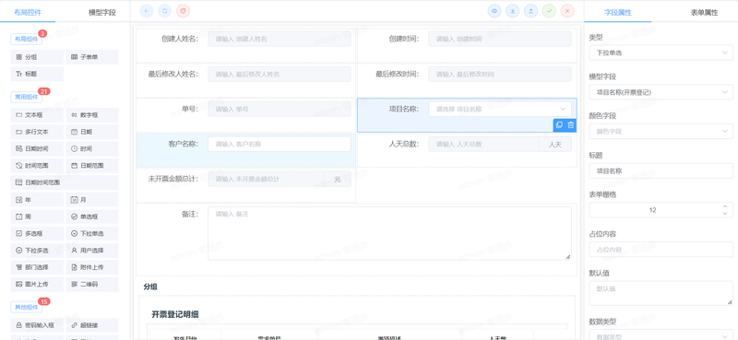Select the 单选框 component
The width and height of the screenshot is (738, 340).
point(92,217)
